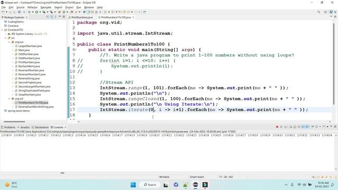Click the Package Explorer horizontal scrollbar
The width and height of the screenshot is (338, 190).
14,122
